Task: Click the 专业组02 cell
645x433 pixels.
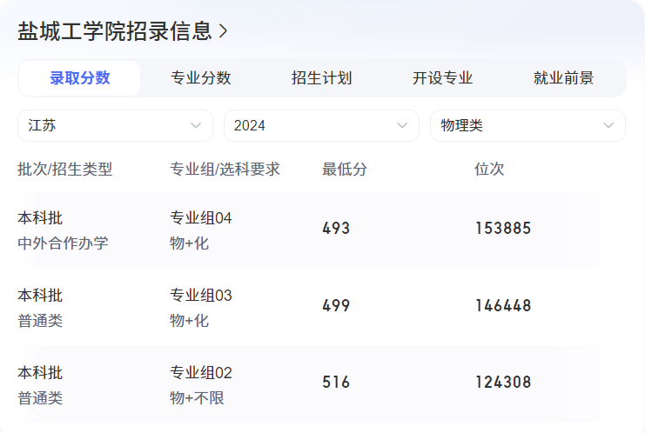Action: (x=201, y=373)
